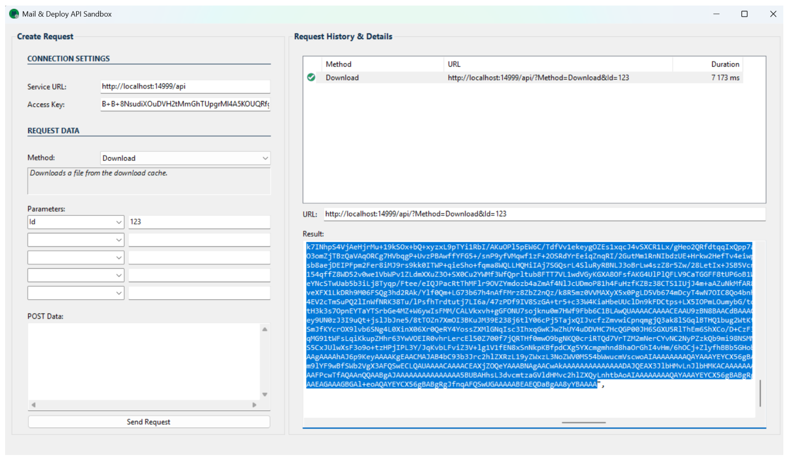Click the Mail & Deploy app icon

[14, 14]
